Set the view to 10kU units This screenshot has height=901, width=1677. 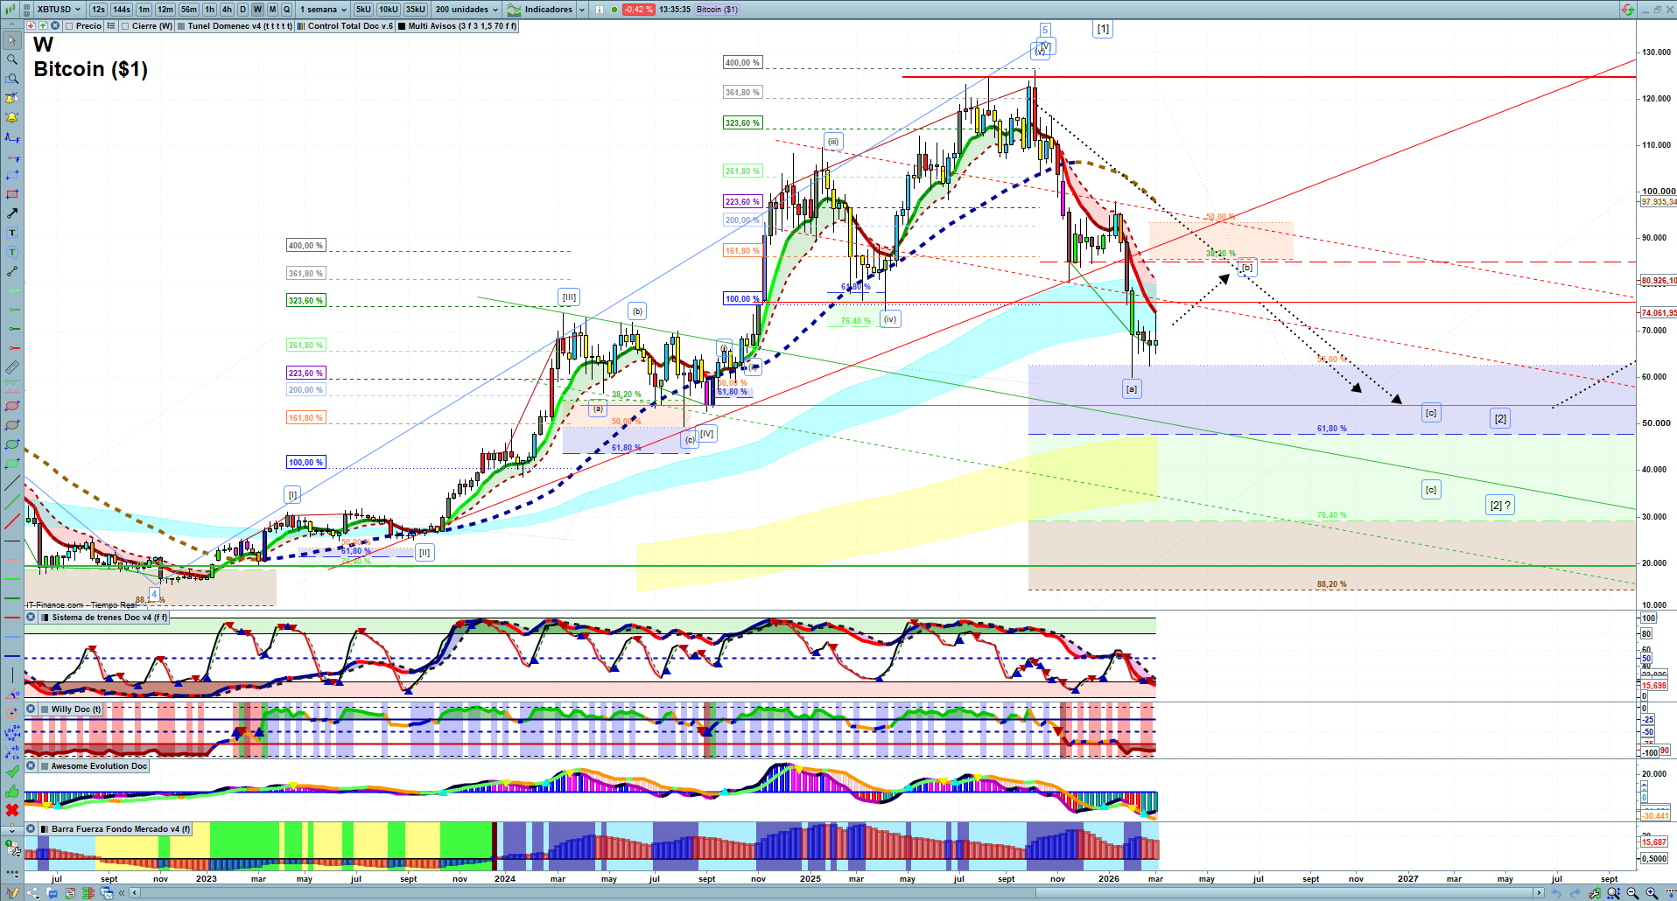389,10
